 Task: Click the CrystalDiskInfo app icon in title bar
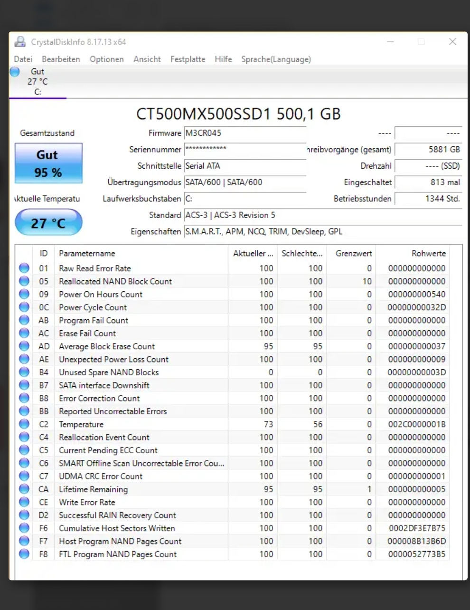[20, 42]
